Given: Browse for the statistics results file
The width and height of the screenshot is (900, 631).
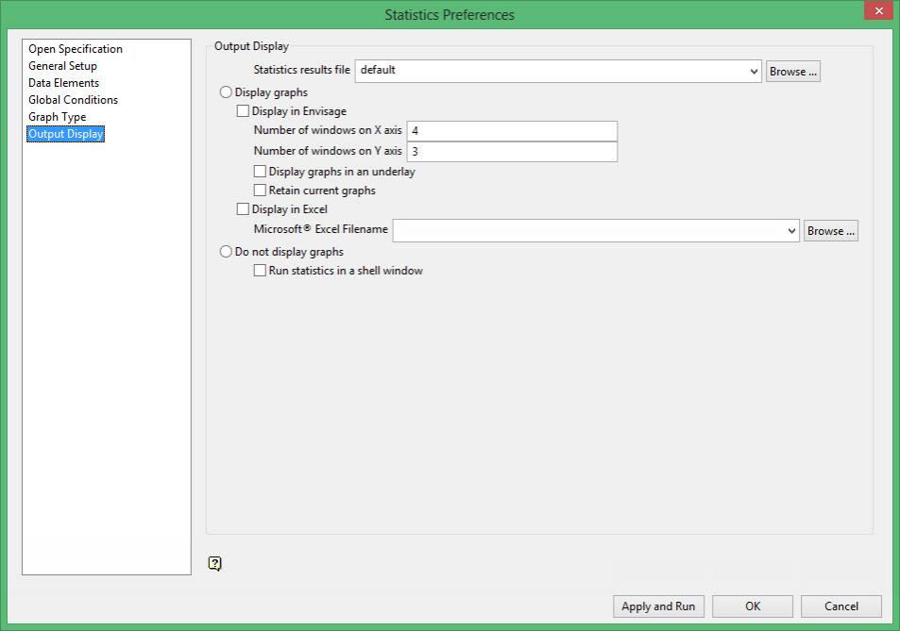Looking at the screenshot, I should pyautogui.click(x=792, y=72).
